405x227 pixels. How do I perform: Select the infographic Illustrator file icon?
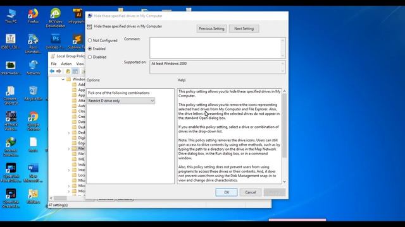click(x=77, y=16)
